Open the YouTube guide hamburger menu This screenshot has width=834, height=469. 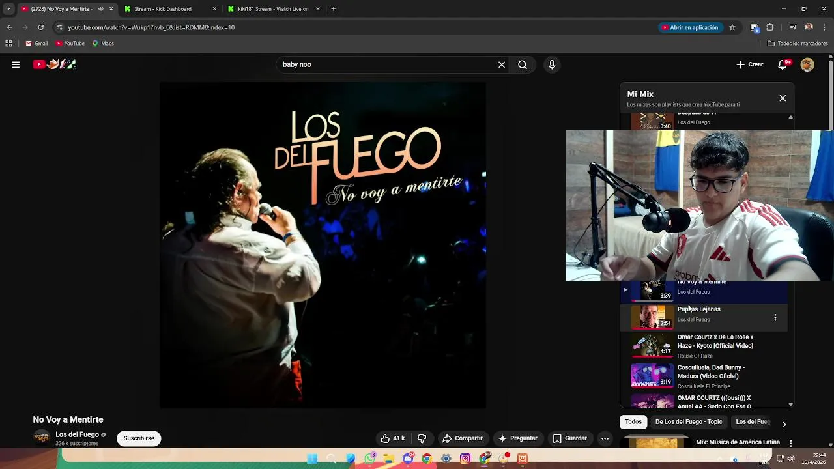(x=16, y=64)
